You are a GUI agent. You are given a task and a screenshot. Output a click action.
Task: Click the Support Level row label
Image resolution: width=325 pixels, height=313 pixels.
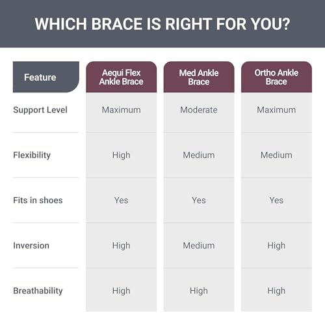pos(40,110)
